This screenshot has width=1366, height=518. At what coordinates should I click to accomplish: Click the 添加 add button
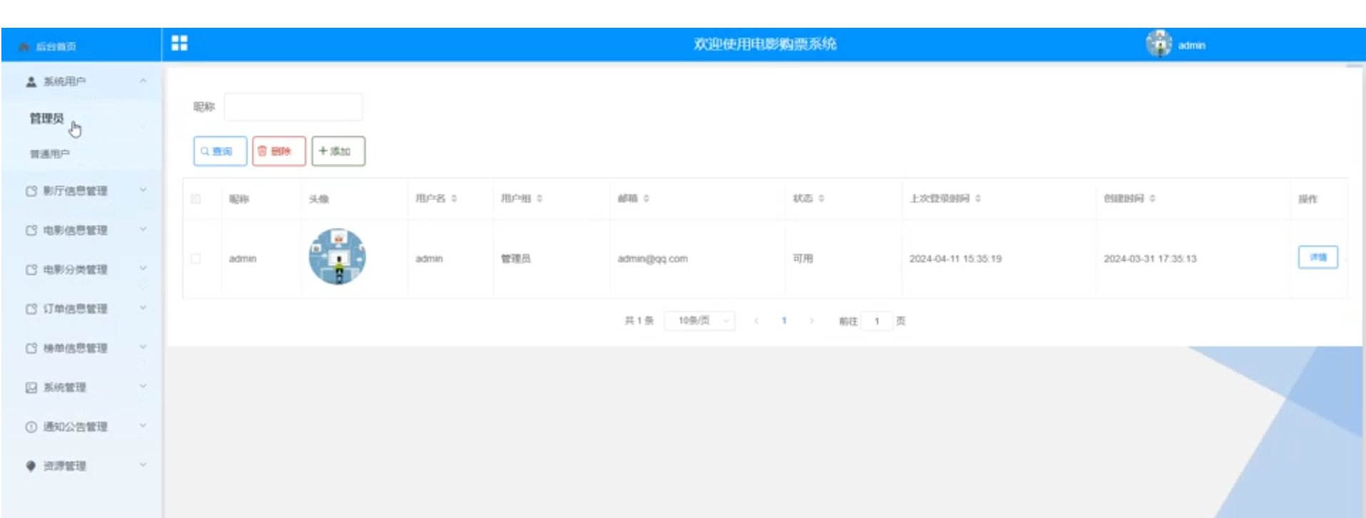(x=338, y=151)
